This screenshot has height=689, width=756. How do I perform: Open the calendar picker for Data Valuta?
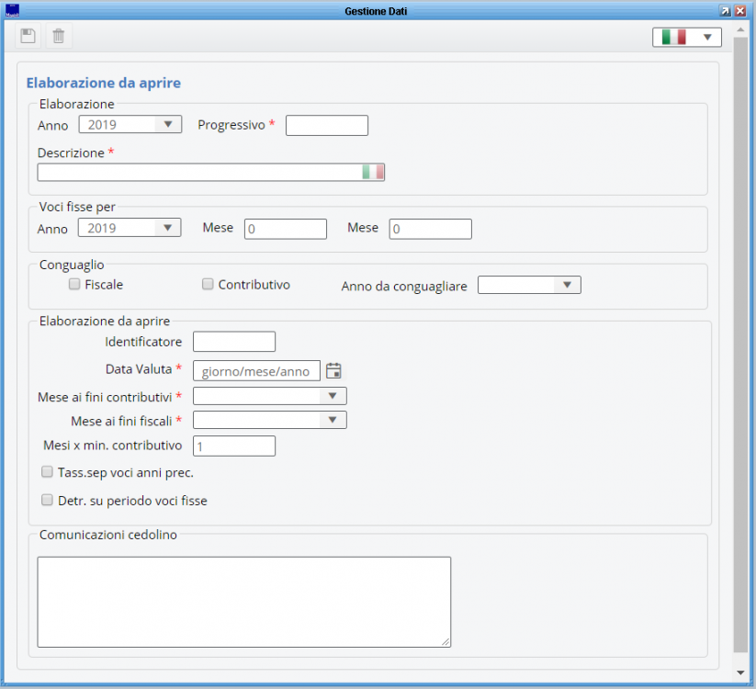click(333, 370)
